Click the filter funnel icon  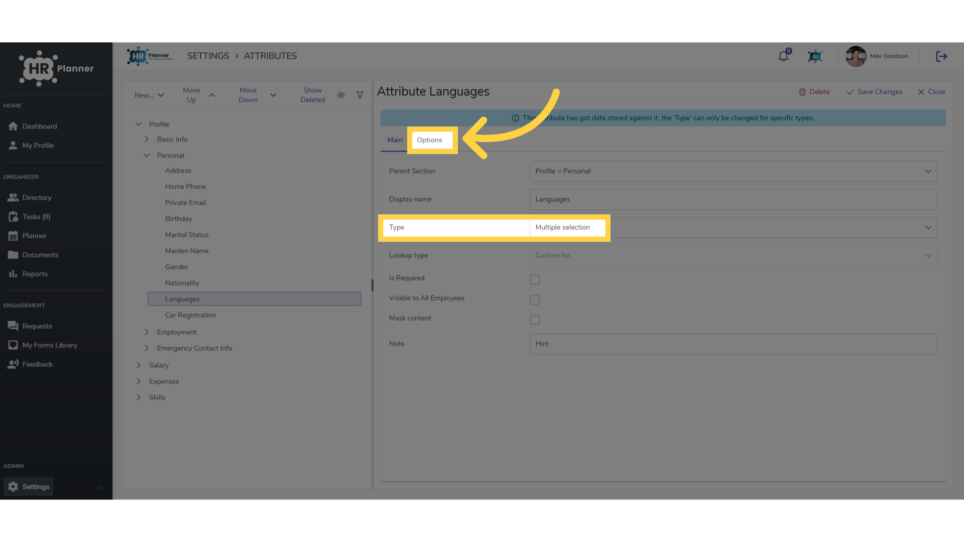(x=360, y=95)
